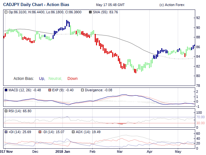Click the SMA (55): 83.76 label
The width and height of the screenshot is (206, 155).
pyautogui.click(x=105, y=12)
